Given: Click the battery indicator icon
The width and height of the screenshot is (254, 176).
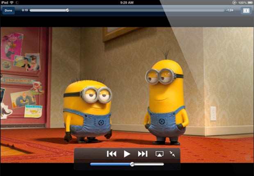Looking at the screenshot, I should pos(249,2).
